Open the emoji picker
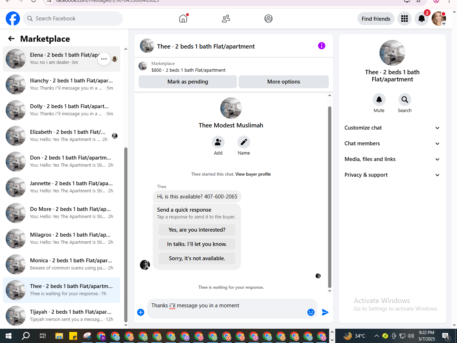The width and height of the screenshot is (457, 343). (311, 312)
